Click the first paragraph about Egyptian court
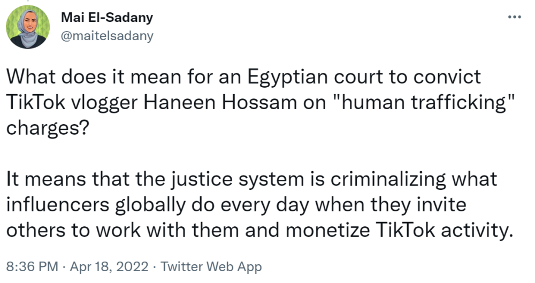The height and width of the screenshot is (283, 535). point(261,102)
